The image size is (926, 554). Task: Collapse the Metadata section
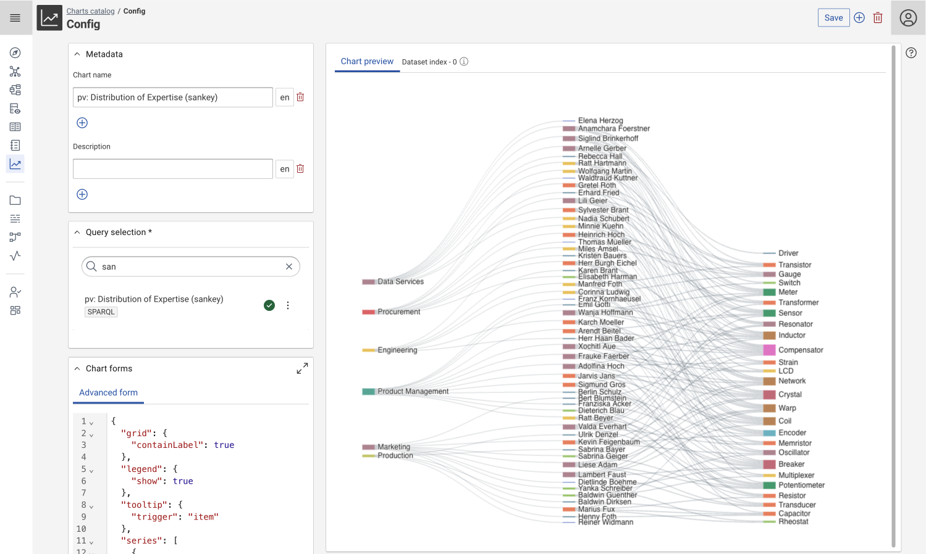click(77, 54)
